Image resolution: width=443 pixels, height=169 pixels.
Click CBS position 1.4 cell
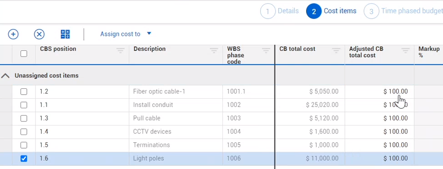point(82,131)
